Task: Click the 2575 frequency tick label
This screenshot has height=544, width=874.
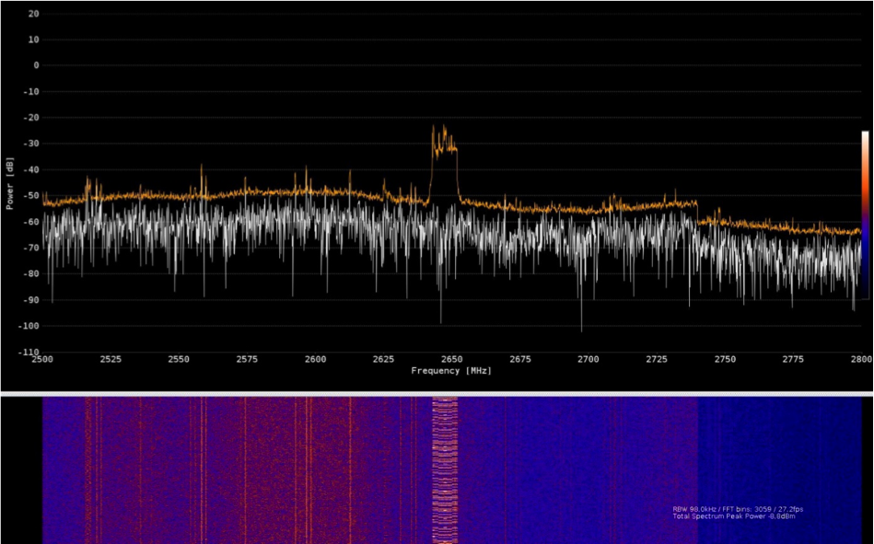Action: point(247,359)
